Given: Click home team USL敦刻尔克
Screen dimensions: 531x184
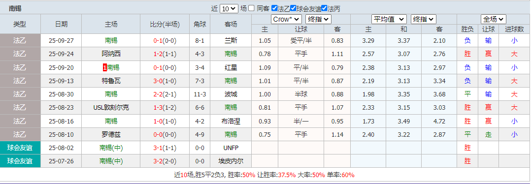Looking at the screenshot, I should [x=111, y=108].
